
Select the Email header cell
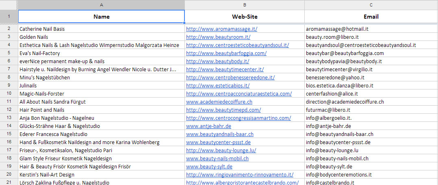tap(371, 17)
